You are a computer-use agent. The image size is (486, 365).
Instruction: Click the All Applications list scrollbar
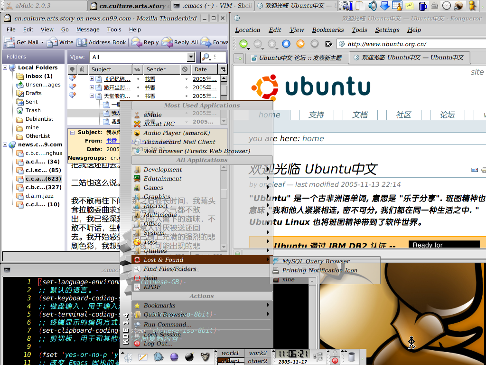coord(224,207)
